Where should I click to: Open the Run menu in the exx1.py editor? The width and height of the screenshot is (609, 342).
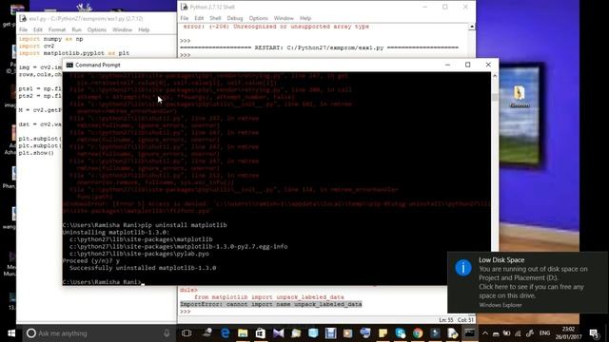pyautogui.click(x=76, y=29)
